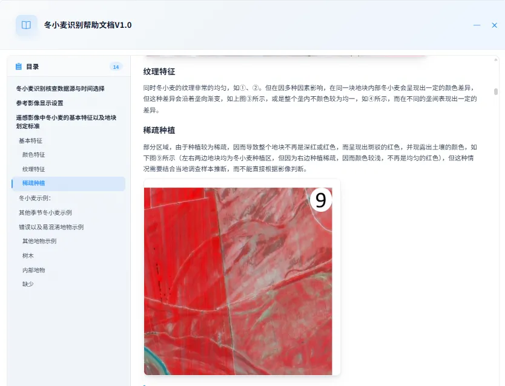Image resolution: width=505 pixels, height=386 pixels.
Task: Select 内部地物 in the contents list
Action: 33,270
